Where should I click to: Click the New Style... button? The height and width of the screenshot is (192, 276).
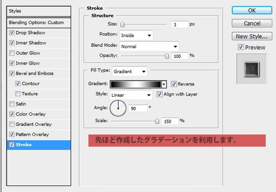pos(252,36)
